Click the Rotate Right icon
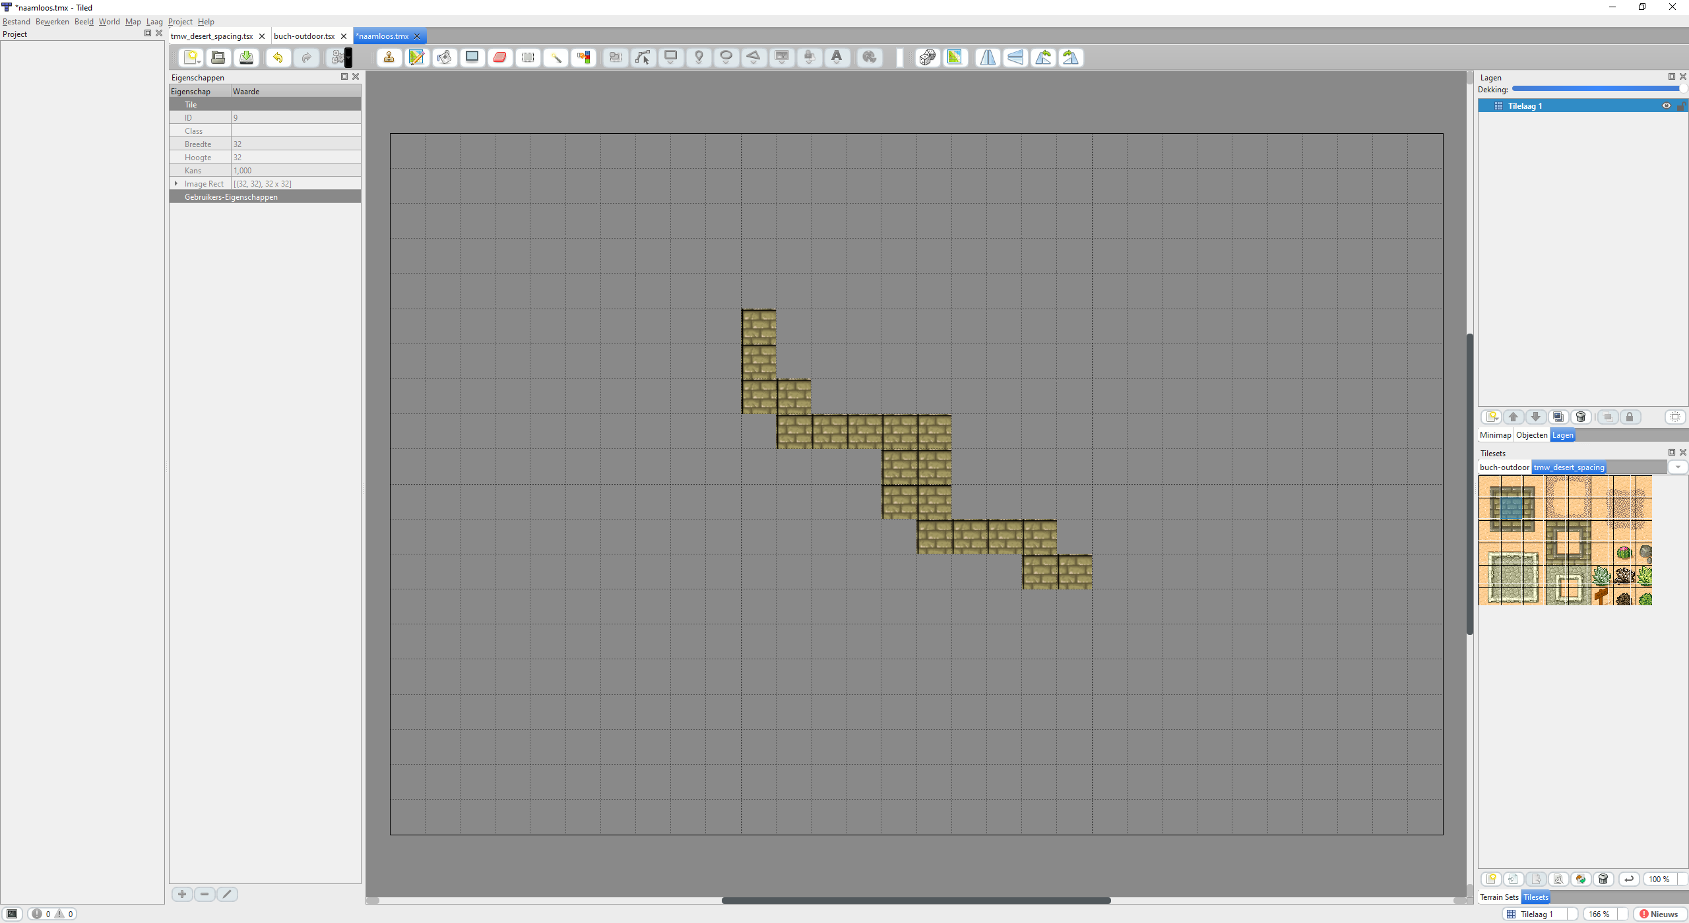This screenshot has height=923, width=1689. point(1071,57)
